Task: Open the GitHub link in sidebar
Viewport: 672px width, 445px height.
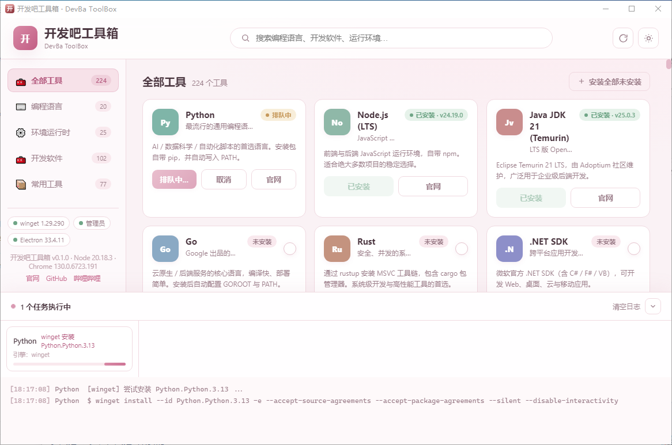Action: [56, 279]
